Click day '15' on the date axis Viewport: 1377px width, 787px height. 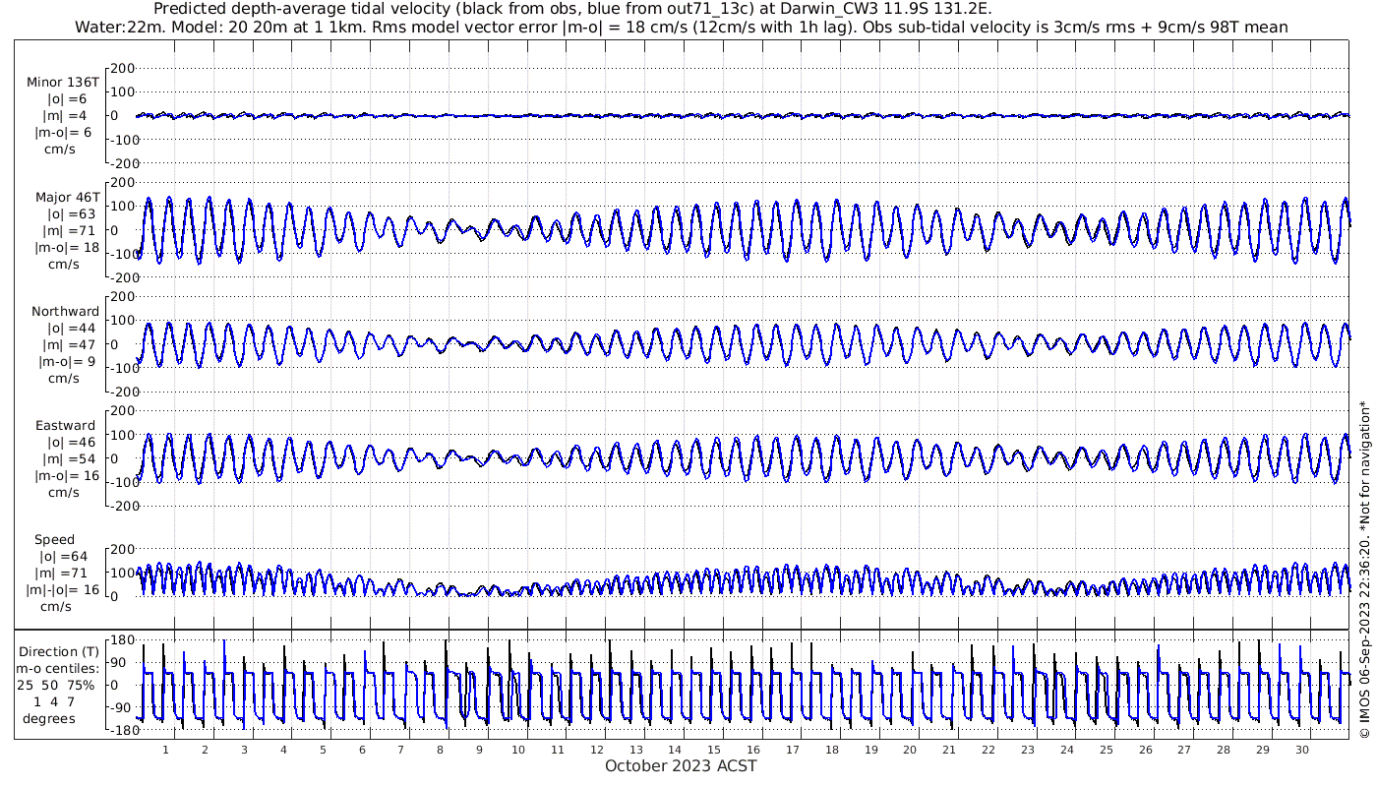point(714,750)
